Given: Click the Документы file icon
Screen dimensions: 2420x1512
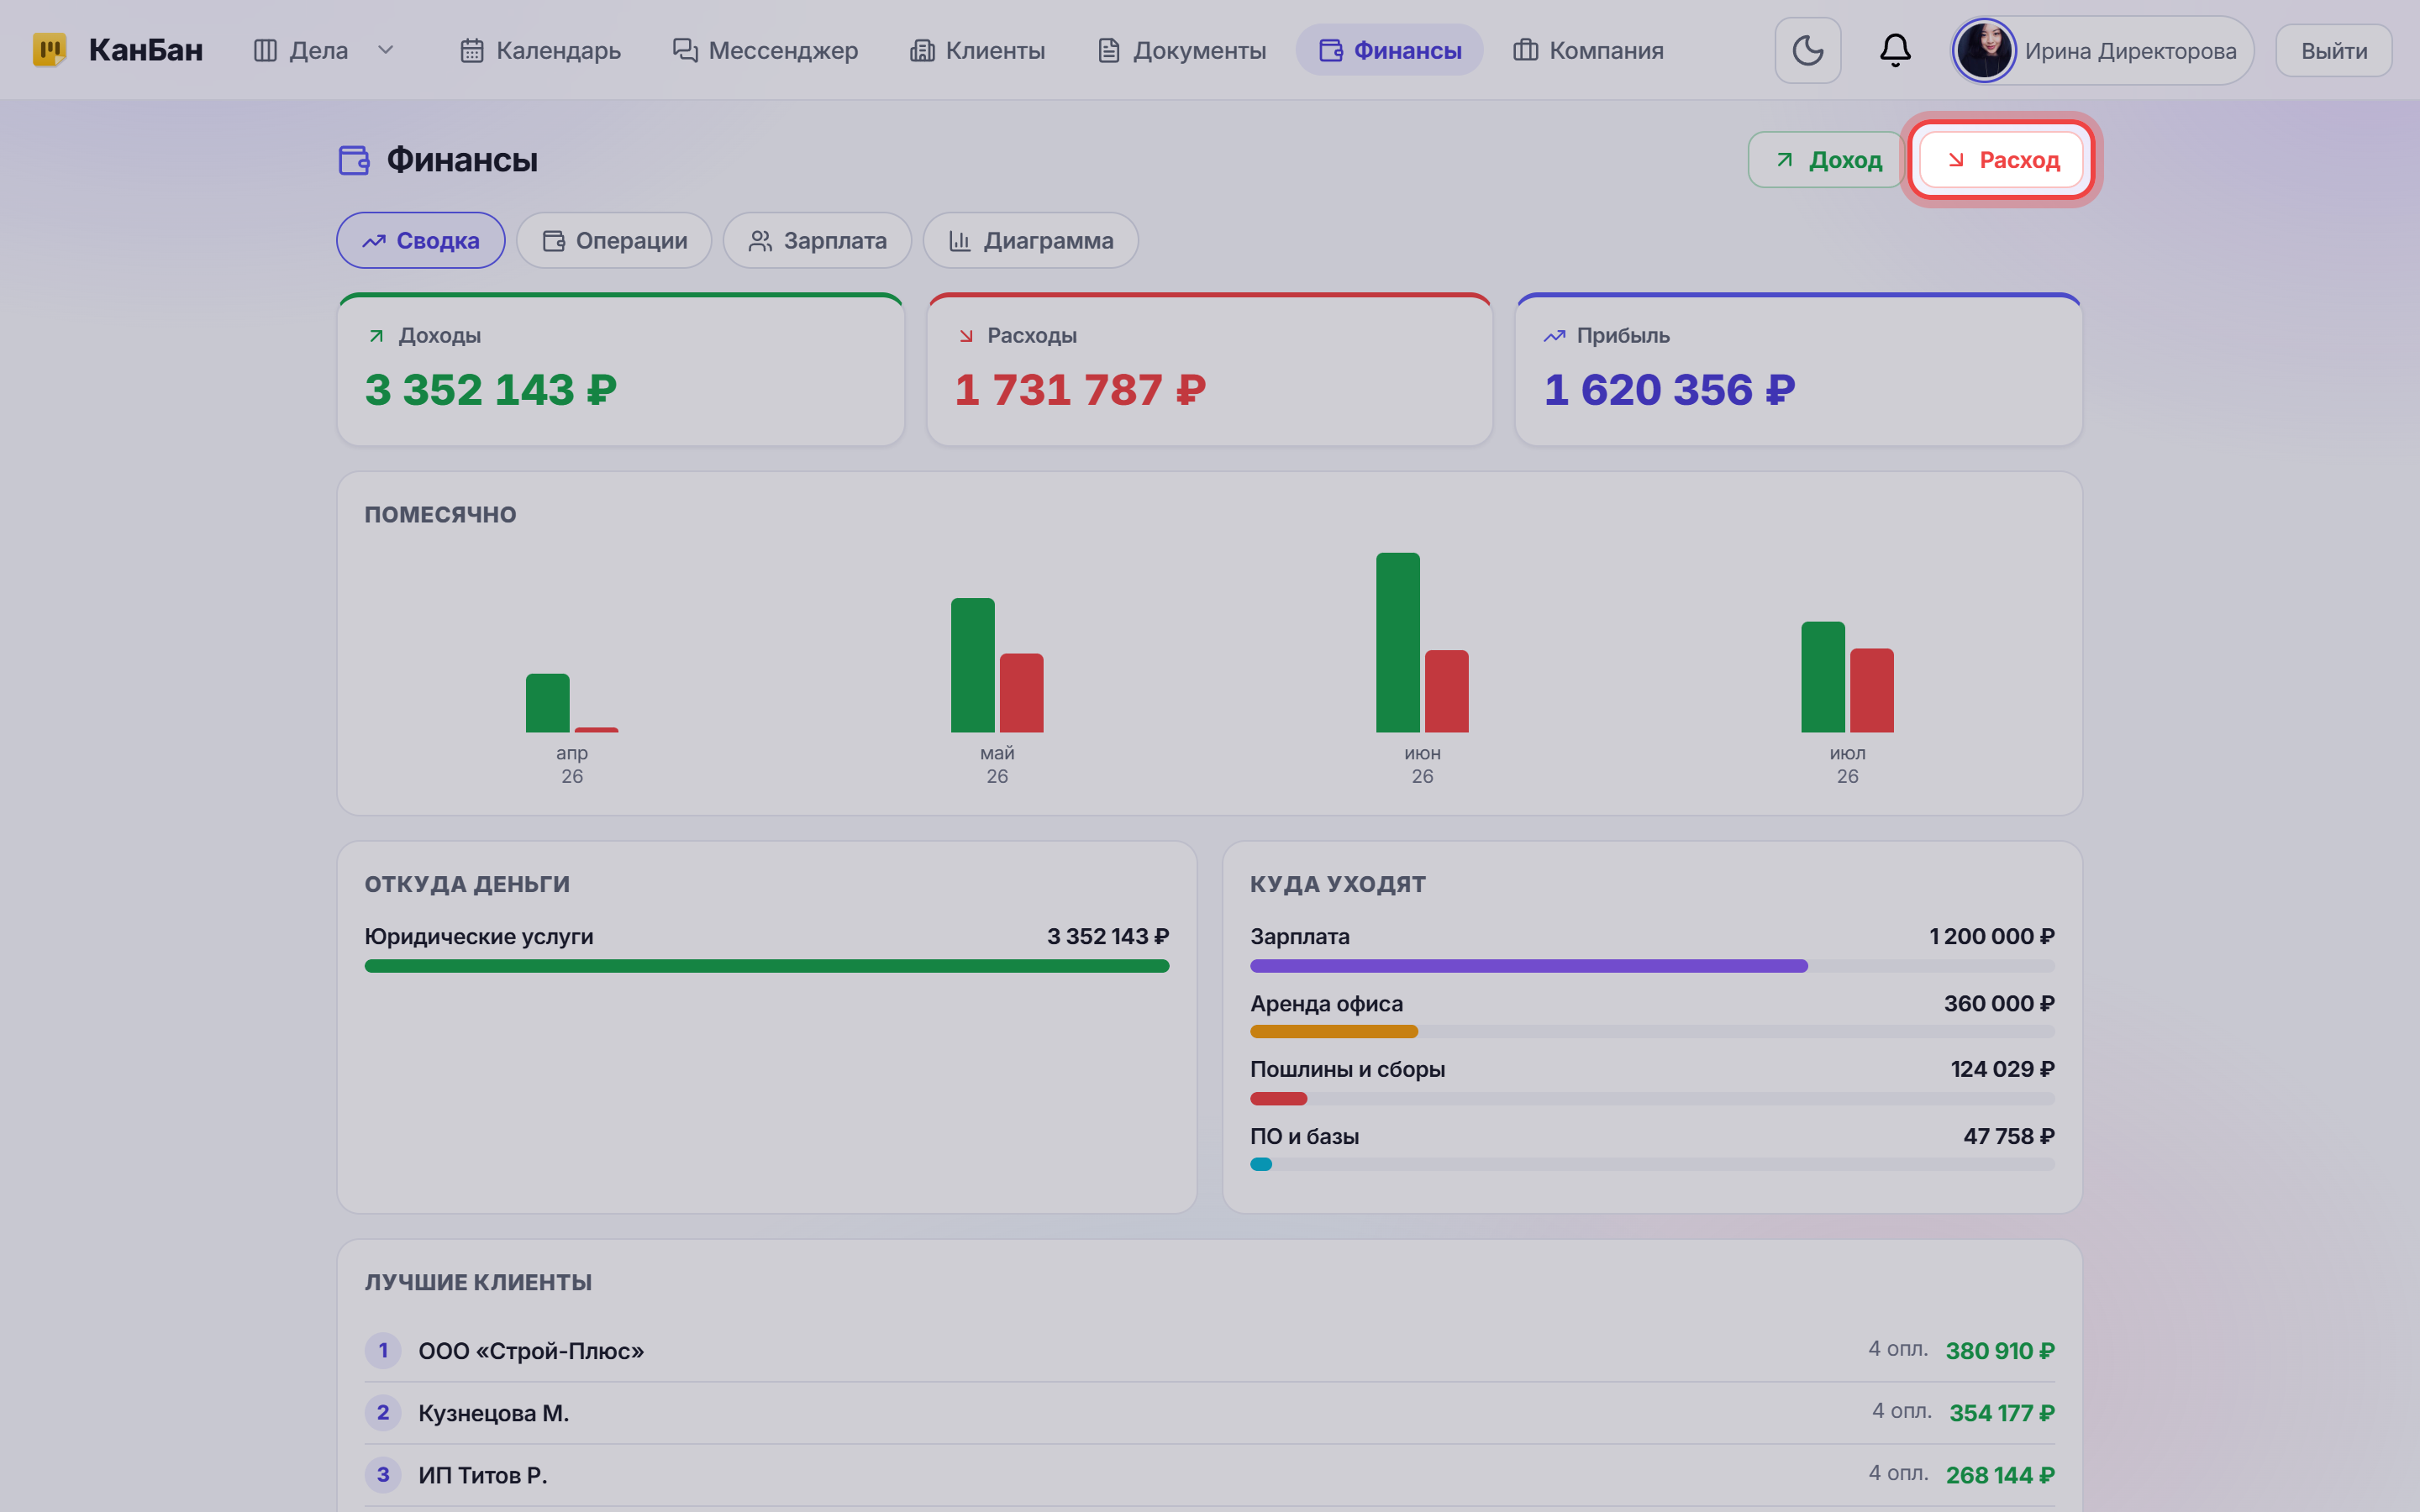Looking at the screenshot, I should [x=1109, y=50].
